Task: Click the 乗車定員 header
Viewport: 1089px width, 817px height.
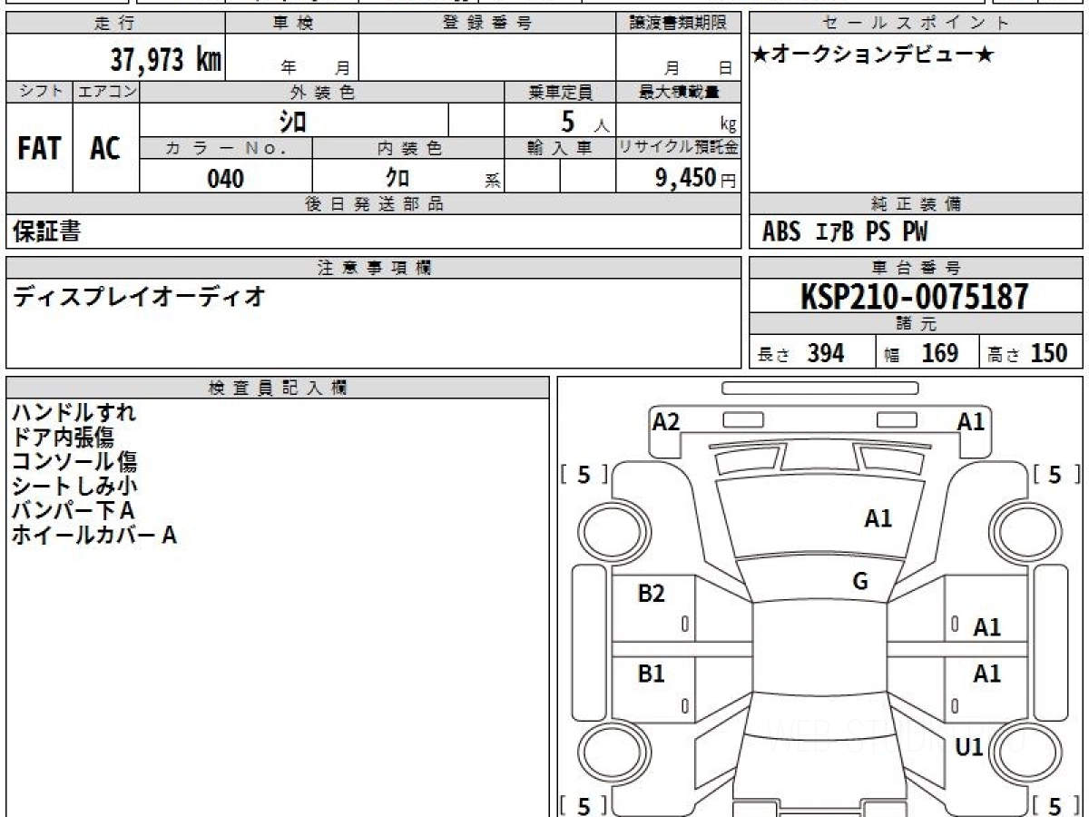Action: 560,92
